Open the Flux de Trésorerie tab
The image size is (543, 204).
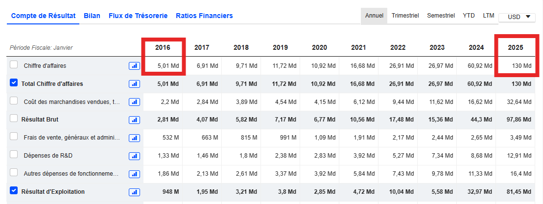[x=138, y=16]
